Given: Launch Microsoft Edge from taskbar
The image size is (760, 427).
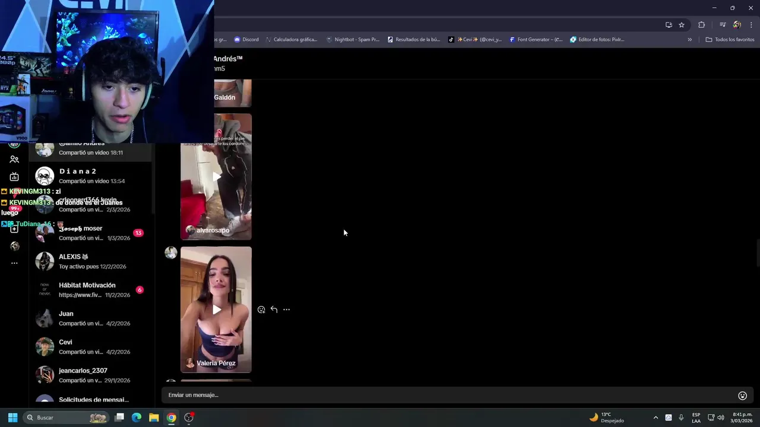Looking at the screenshot, I should pos(137,418).
